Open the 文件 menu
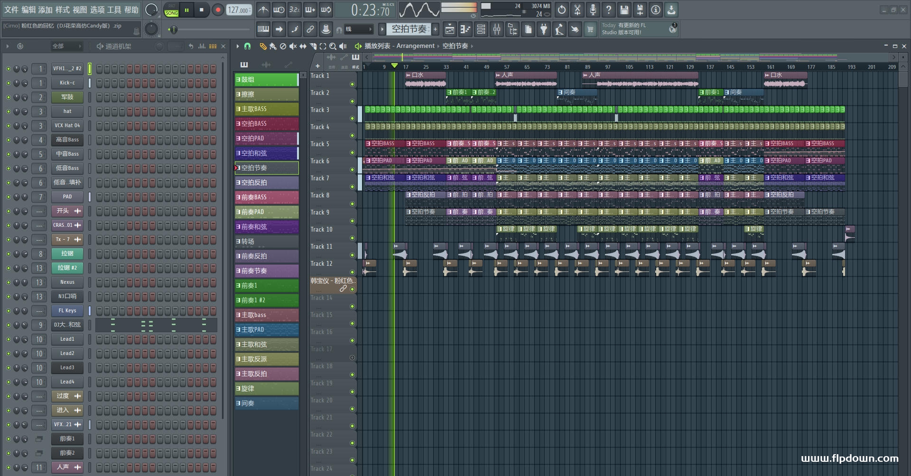Viewport: 911px width, 476px height. coord(11,9)
